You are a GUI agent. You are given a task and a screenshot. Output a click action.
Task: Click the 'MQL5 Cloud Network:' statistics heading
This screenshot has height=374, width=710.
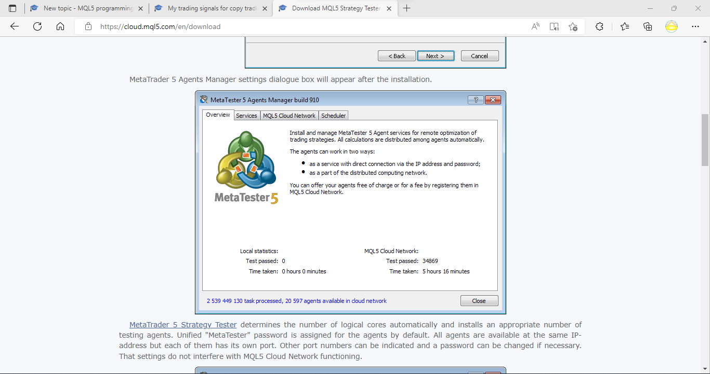point(391,251)
